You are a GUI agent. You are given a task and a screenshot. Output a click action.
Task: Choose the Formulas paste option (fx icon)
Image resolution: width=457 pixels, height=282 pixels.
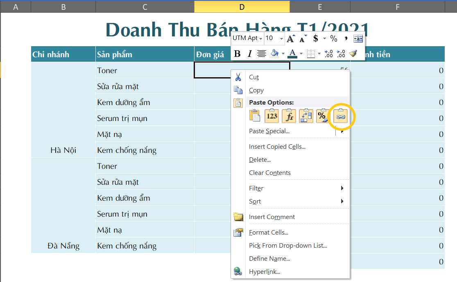(289, 116)
